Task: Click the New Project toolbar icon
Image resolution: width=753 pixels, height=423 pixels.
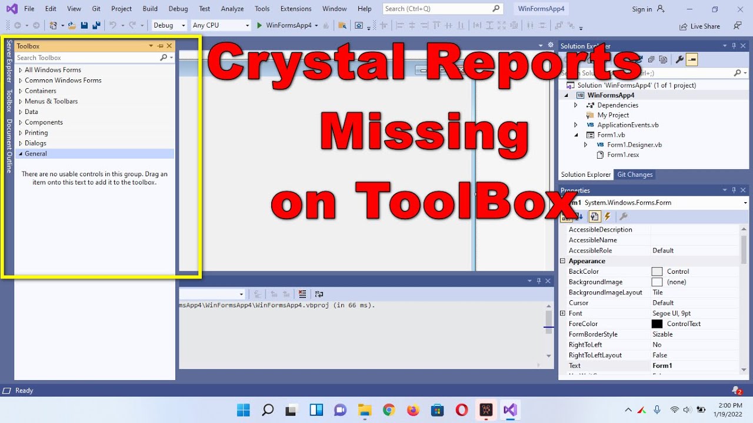Action: (x=54, y=25)
